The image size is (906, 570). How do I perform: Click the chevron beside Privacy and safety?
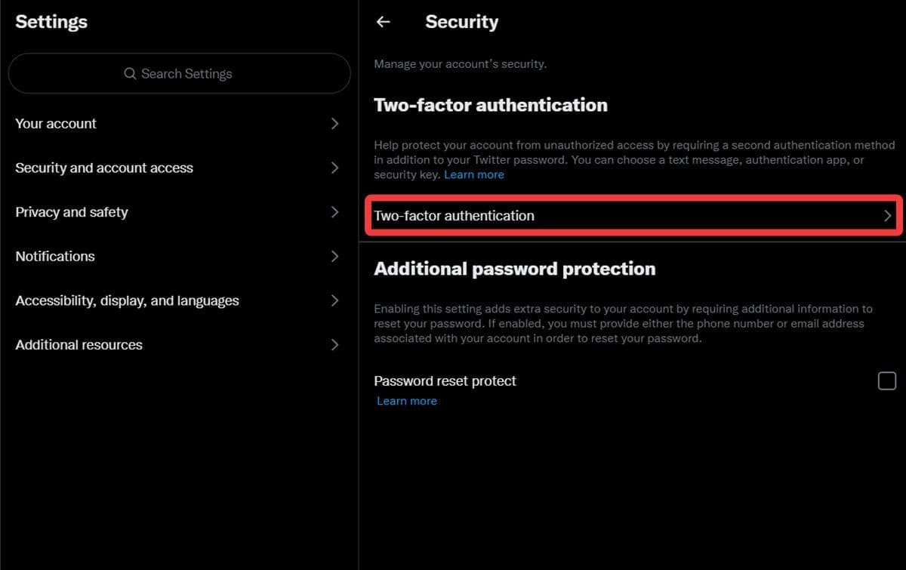click(x=335, y=212)
